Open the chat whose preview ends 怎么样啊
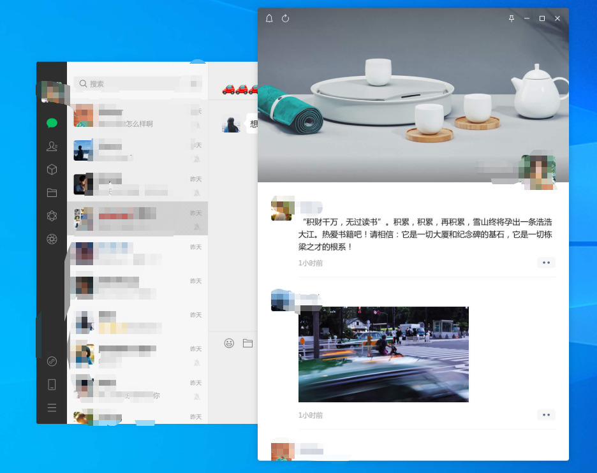This screenshot has width=597, height=473. tap(137, 117)
